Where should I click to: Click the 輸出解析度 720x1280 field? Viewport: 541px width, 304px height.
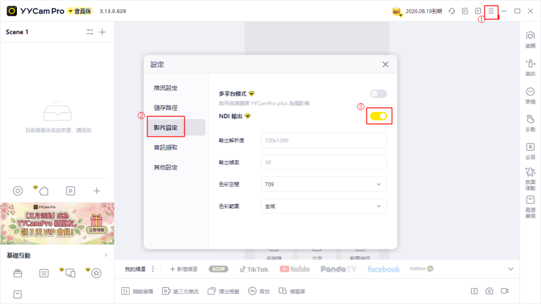pyautogui.click(x=324, y=140)
